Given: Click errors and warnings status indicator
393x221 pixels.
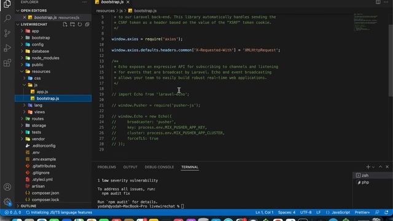Looking at the screenshot, I should (x=13, y=212).
